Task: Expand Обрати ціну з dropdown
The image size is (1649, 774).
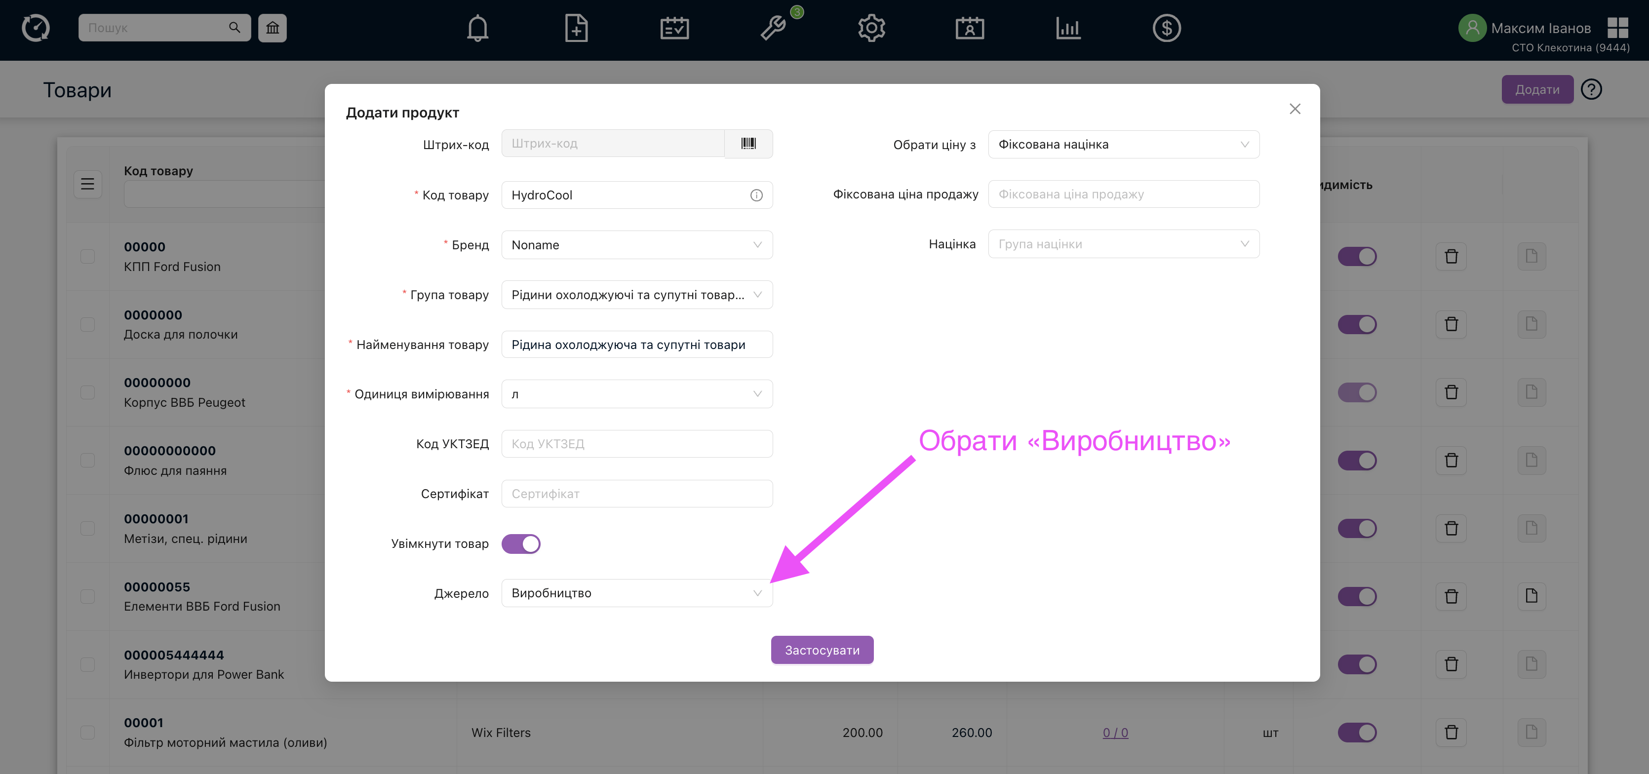Action: pyautogui.click(x=1124, y=145)
